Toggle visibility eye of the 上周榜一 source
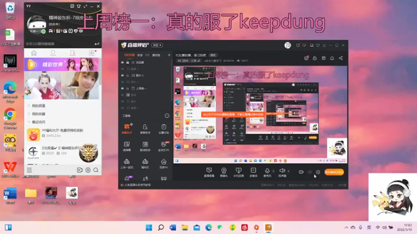 click(122, 88)
